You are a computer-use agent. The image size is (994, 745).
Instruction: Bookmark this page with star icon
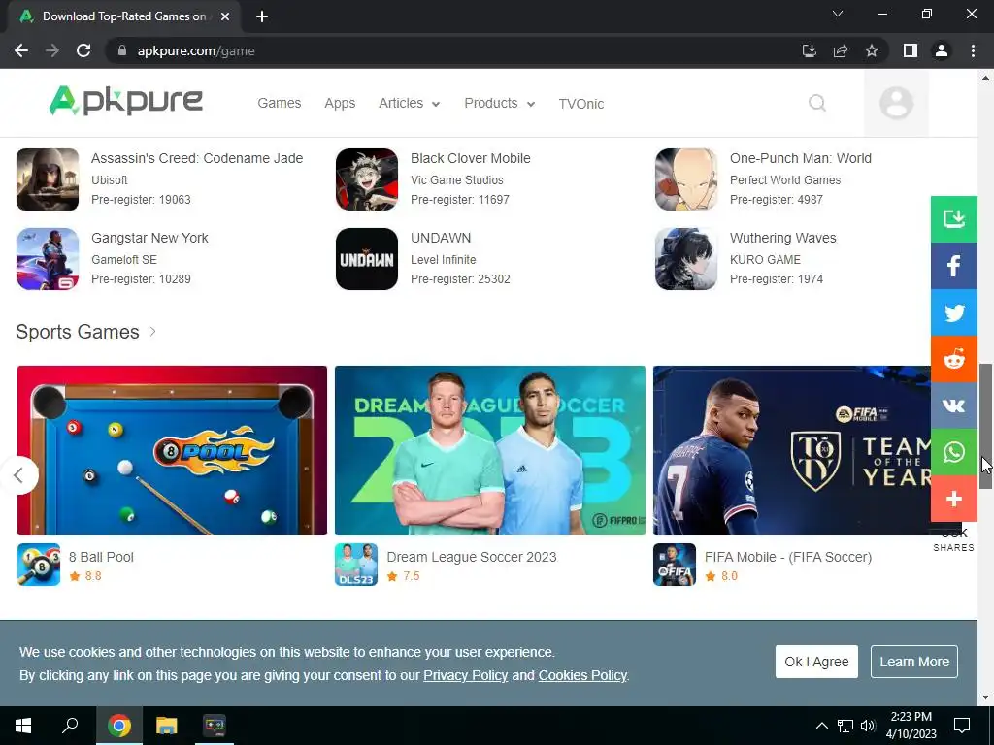click(872, 50)
